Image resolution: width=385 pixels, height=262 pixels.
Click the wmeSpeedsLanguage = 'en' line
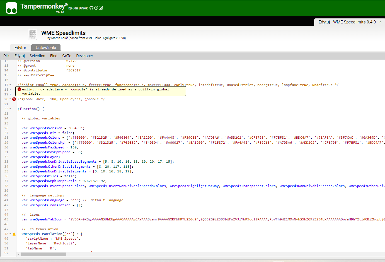pyautogui.click(x=72, y=200)
